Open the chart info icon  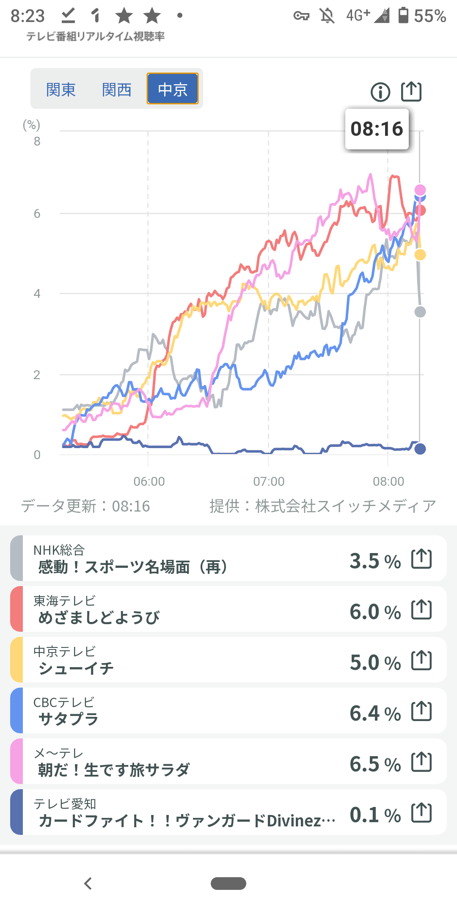(380, 92)
